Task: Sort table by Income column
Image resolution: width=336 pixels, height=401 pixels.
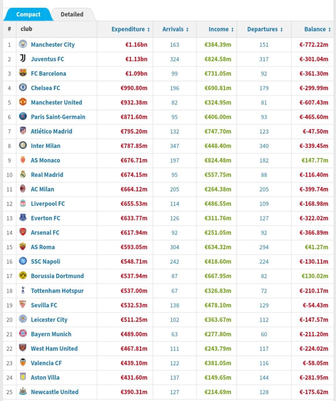Action: [221, 29]
